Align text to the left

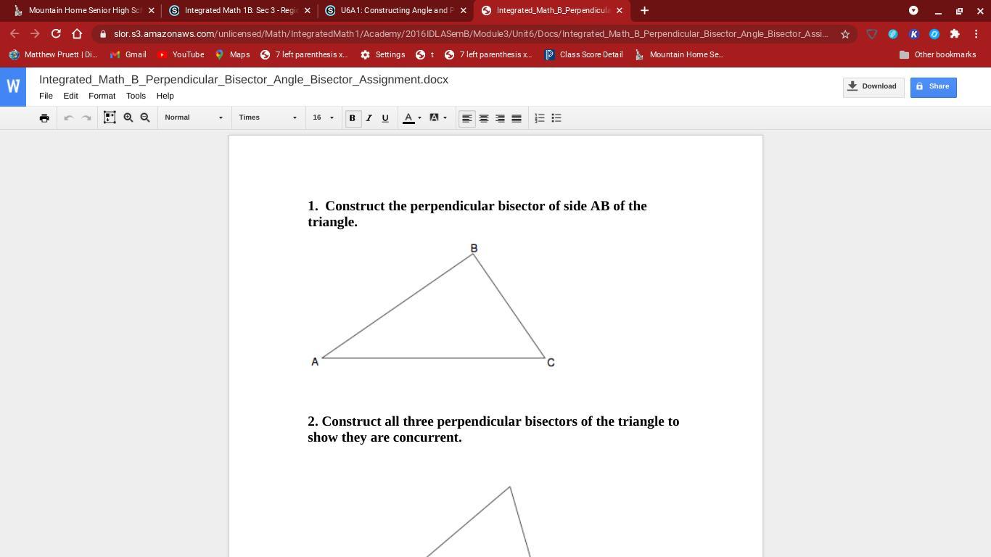(467, 118)
